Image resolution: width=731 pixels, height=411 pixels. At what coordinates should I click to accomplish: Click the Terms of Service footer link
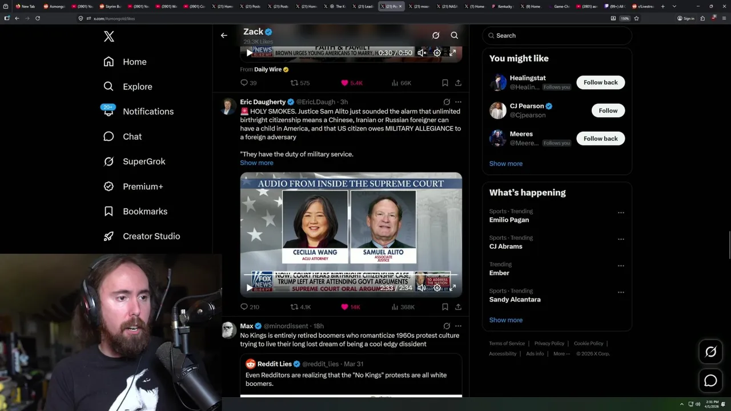(507, 344)
